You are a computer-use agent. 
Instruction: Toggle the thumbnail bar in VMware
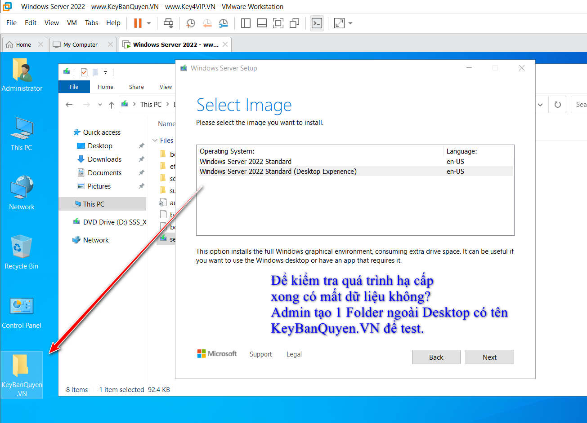tap(262, 23)
